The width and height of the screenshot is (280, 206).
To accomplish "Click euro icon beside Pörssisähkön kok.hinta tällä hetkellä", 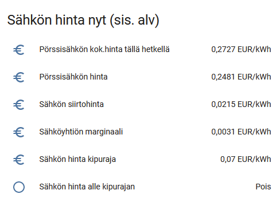I will (x=19, y=50).
